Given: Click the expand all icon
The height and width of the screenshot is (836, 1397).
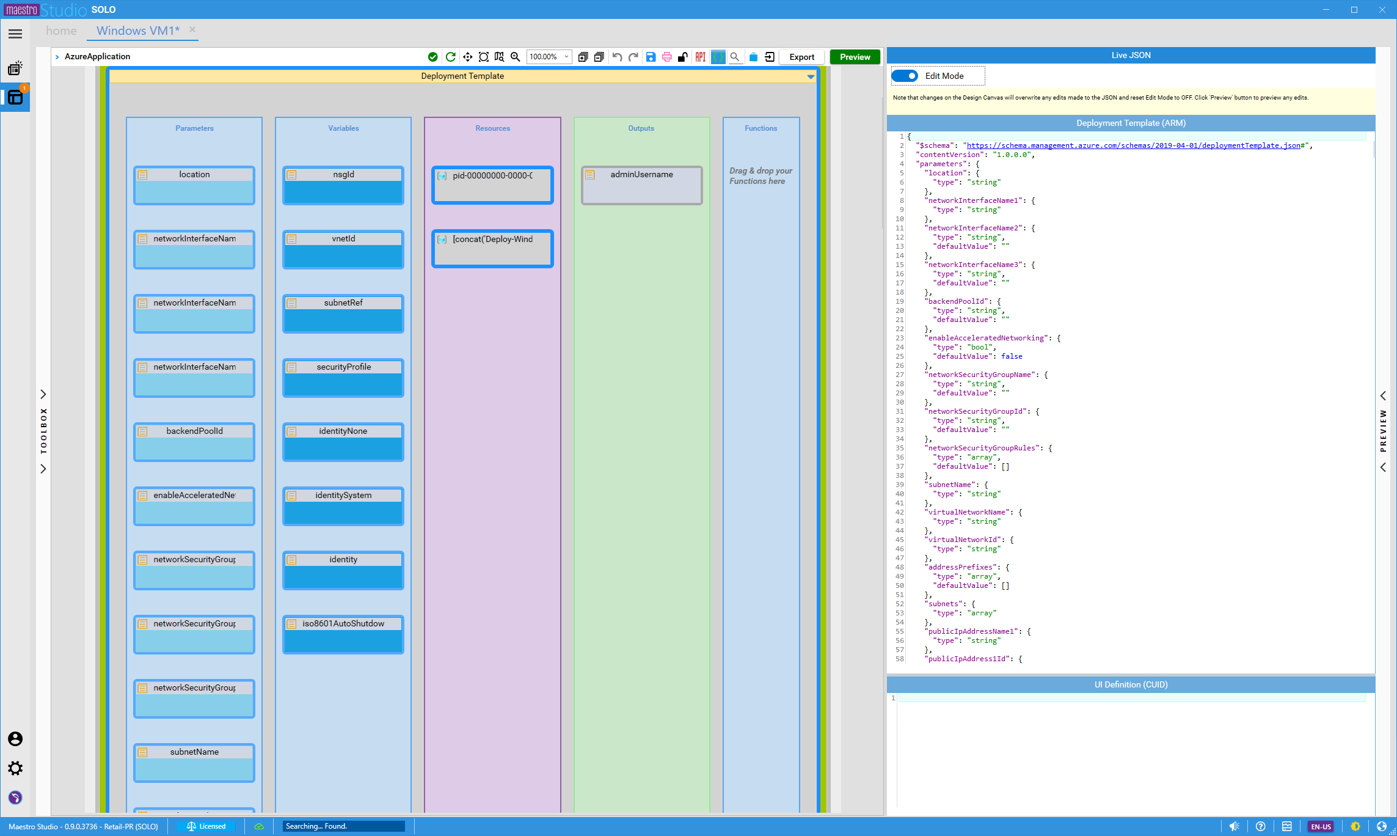Looking at the screenshot, I should coord(583,57).
